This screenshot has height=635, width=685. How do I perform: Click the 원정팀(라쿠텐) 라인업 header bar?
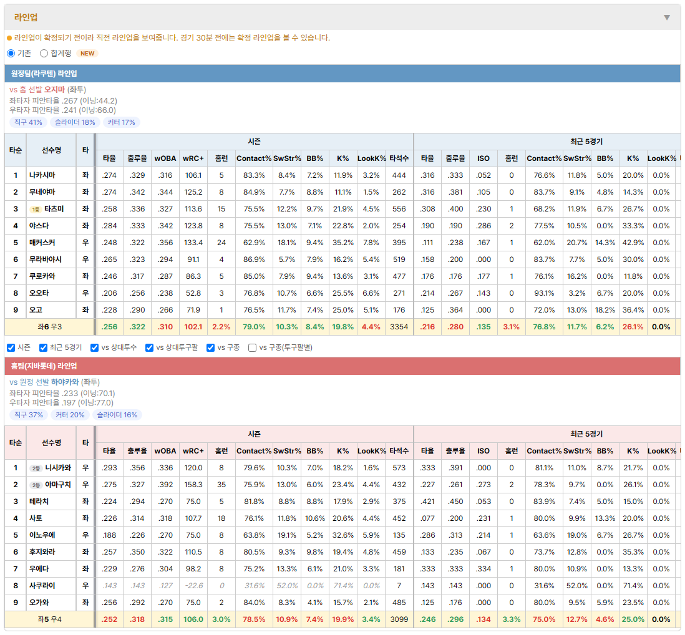tap(342, 74)
